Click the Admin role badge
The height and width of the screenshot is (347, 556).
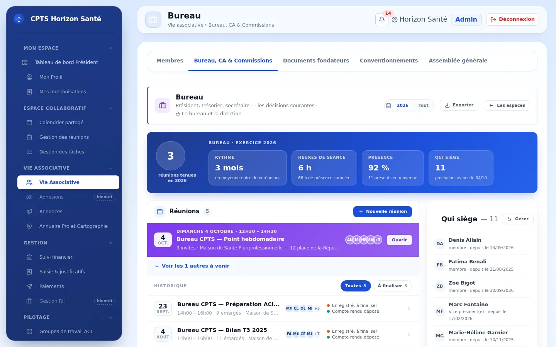466,19
